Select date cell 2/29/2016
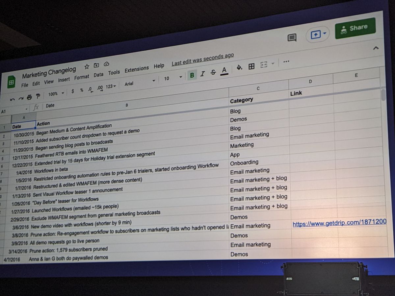 pyautogui.click(x=20, y=219)
